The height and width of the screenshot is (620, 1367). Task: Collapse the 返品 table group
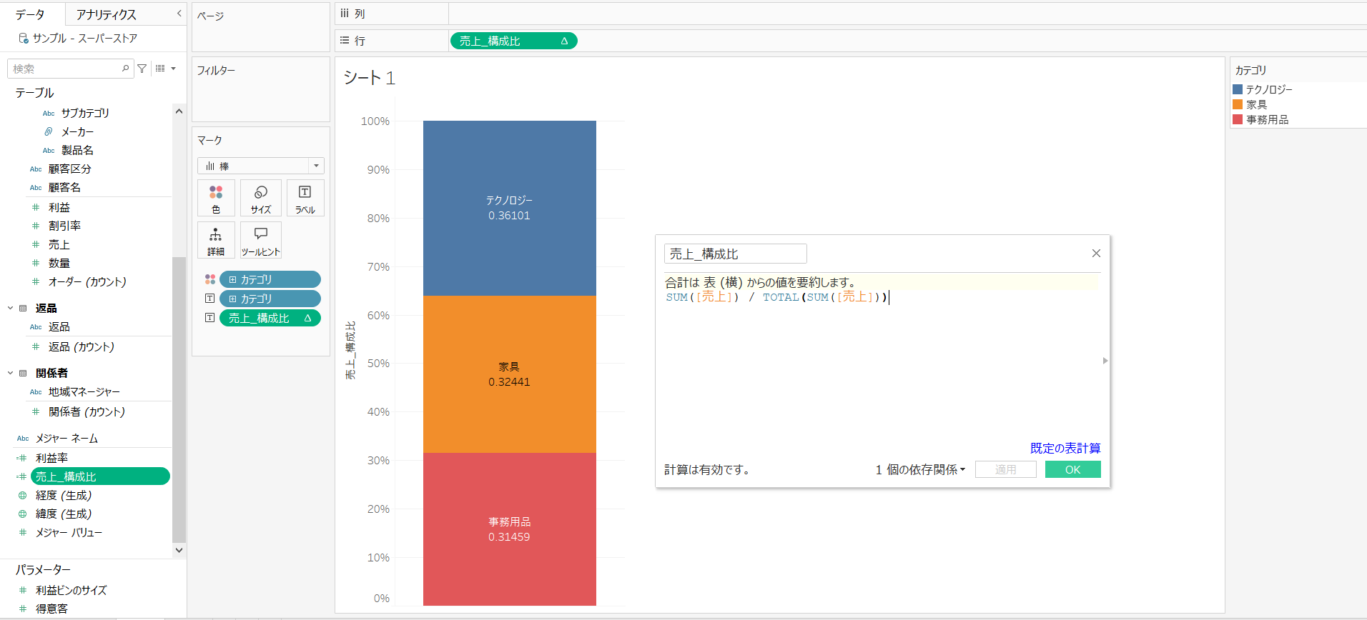10,308
